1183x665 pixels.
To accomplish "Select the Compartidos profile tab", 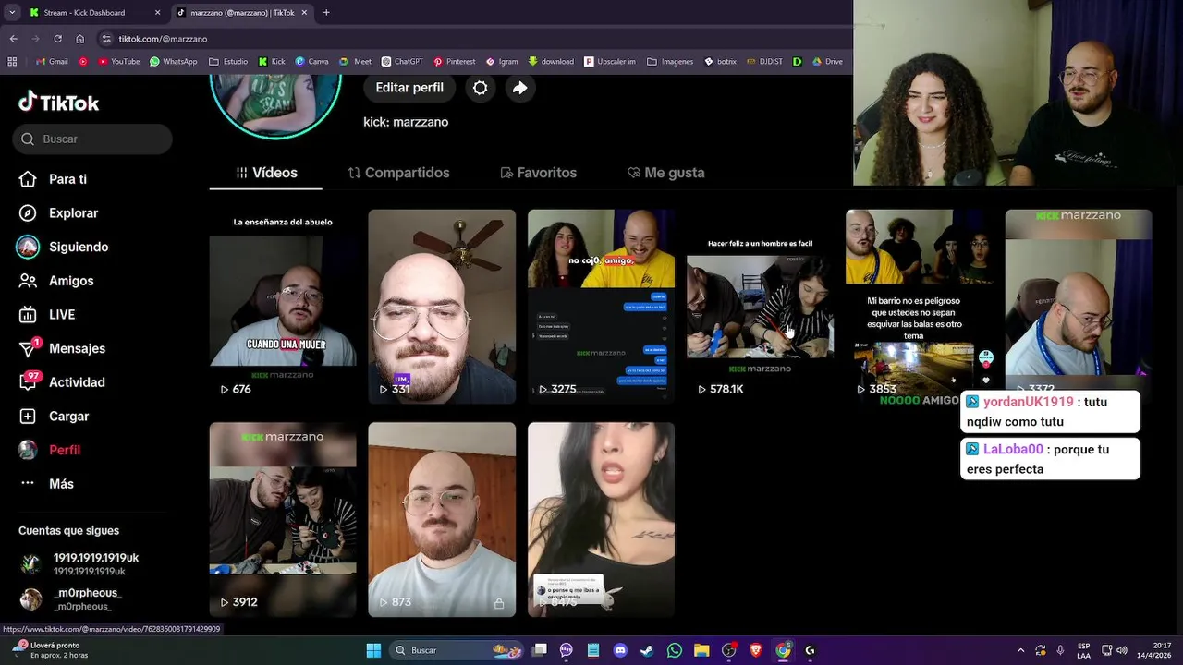I will pos(398,173).
